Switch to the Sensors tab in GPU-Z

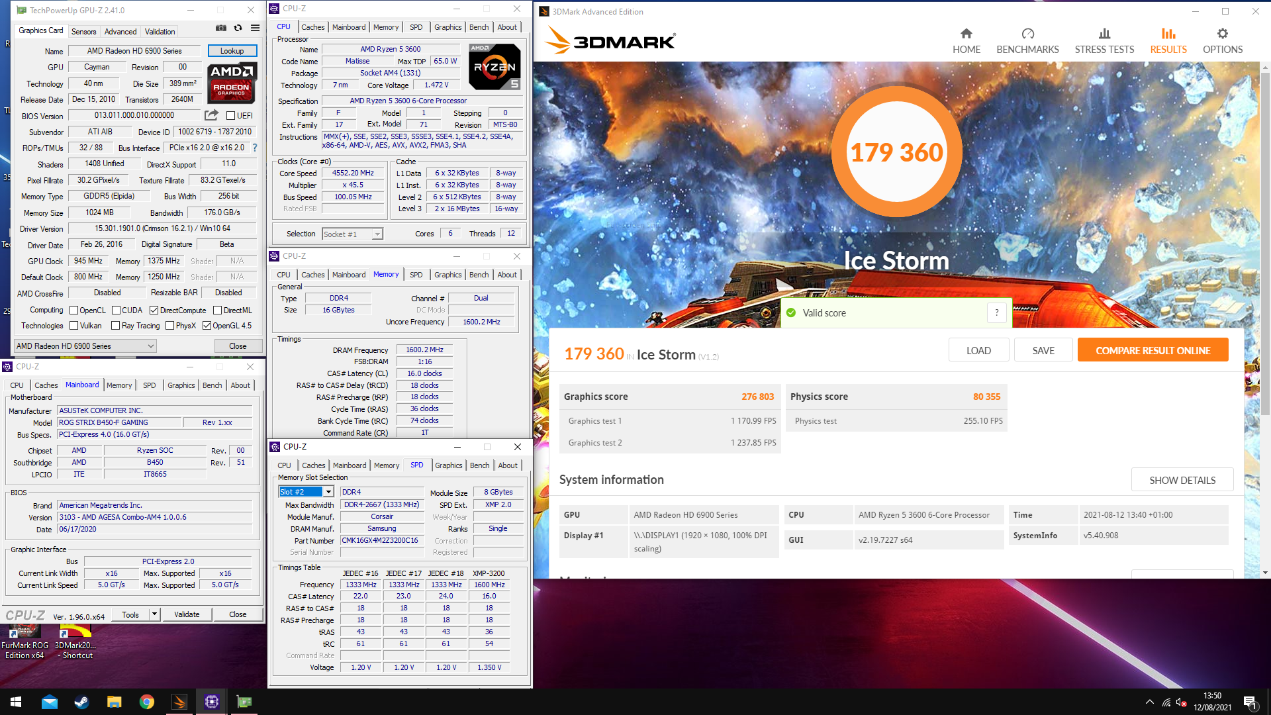coord(84,31)
